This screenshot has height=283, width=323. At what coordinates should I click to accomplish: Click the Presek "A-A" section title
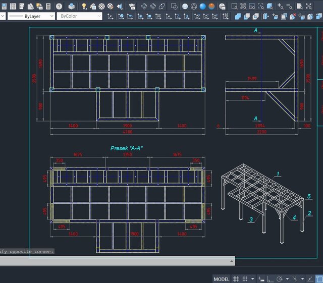coord(127,148)
